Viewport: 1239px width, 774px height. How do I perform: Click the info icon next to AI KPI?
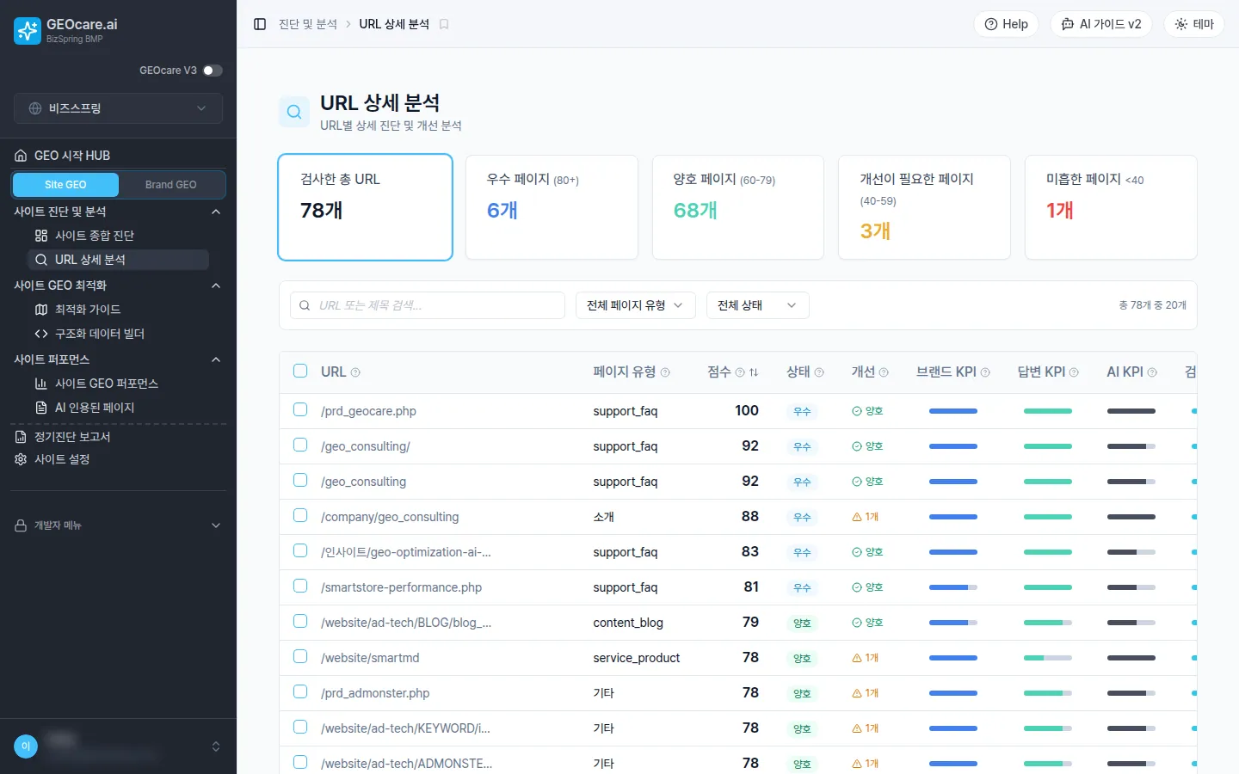coord(1152,372)
